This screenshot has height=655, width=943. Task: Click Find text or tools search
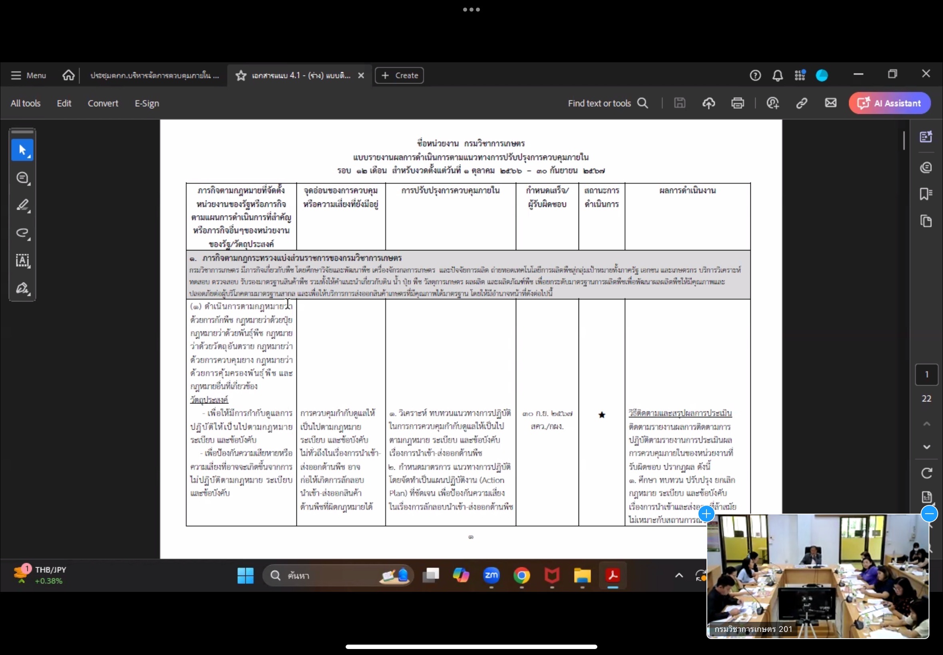pos(608,103)
